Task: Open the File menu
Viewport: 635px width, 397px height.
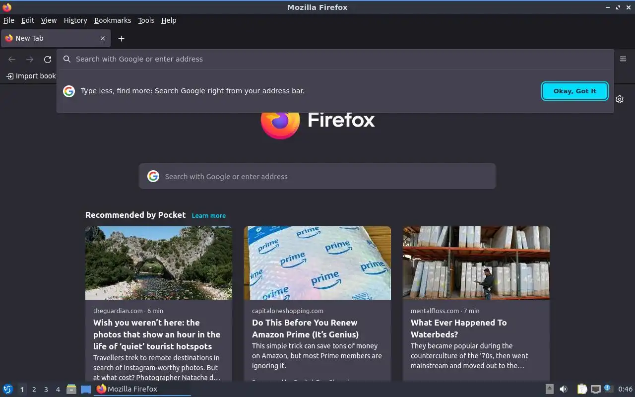Action: tap(9, 20)
